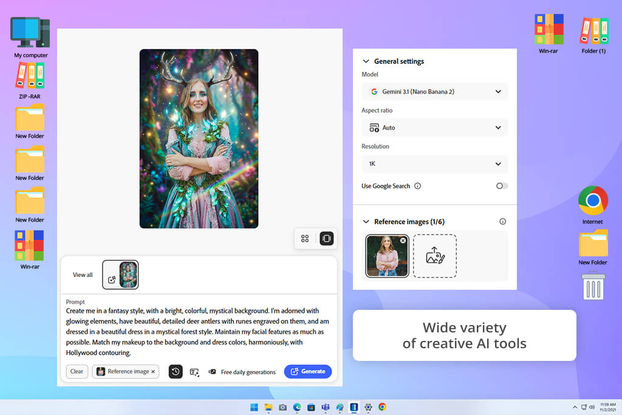Switch to single image view
This screenshot has height=415, width=622.
point(326,238)
